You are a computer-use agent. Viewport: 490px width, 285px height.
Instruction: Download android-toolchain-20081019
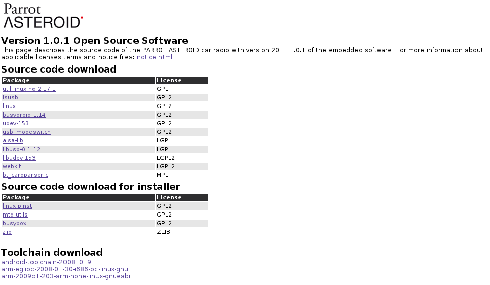[46, 262]
